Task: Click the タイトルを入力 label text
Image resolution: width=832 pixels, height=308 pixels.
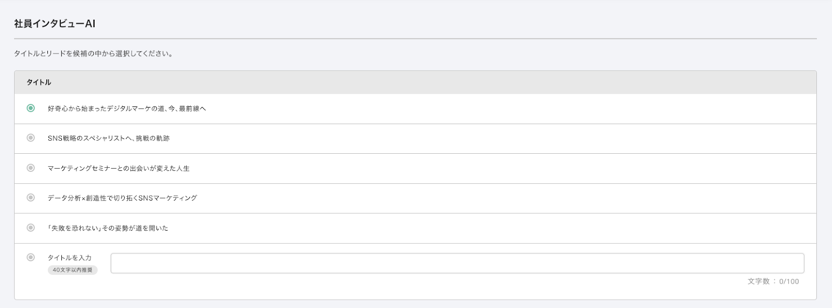Action: 70,258
